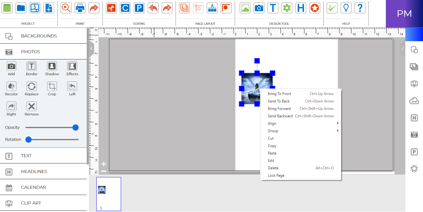Click the Rotation slider handle
The height and width of the screenshot is (212, 423).
28,140
